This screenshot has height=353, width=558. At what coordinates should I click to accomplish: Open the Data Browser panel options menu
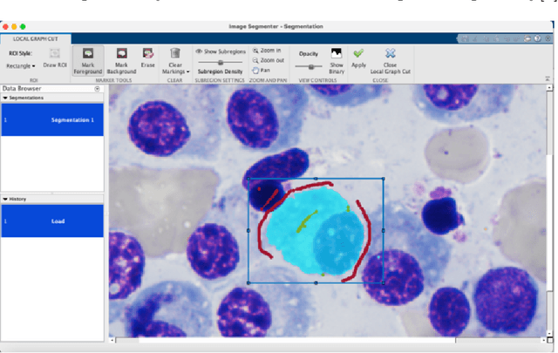(97, 89)
